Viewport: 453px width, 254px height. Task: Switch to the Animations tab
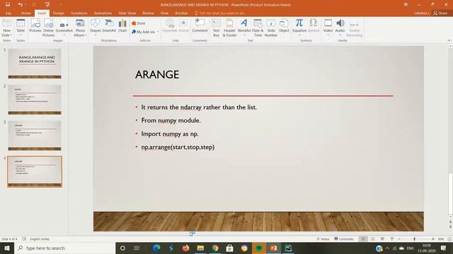tap(103, 13)
